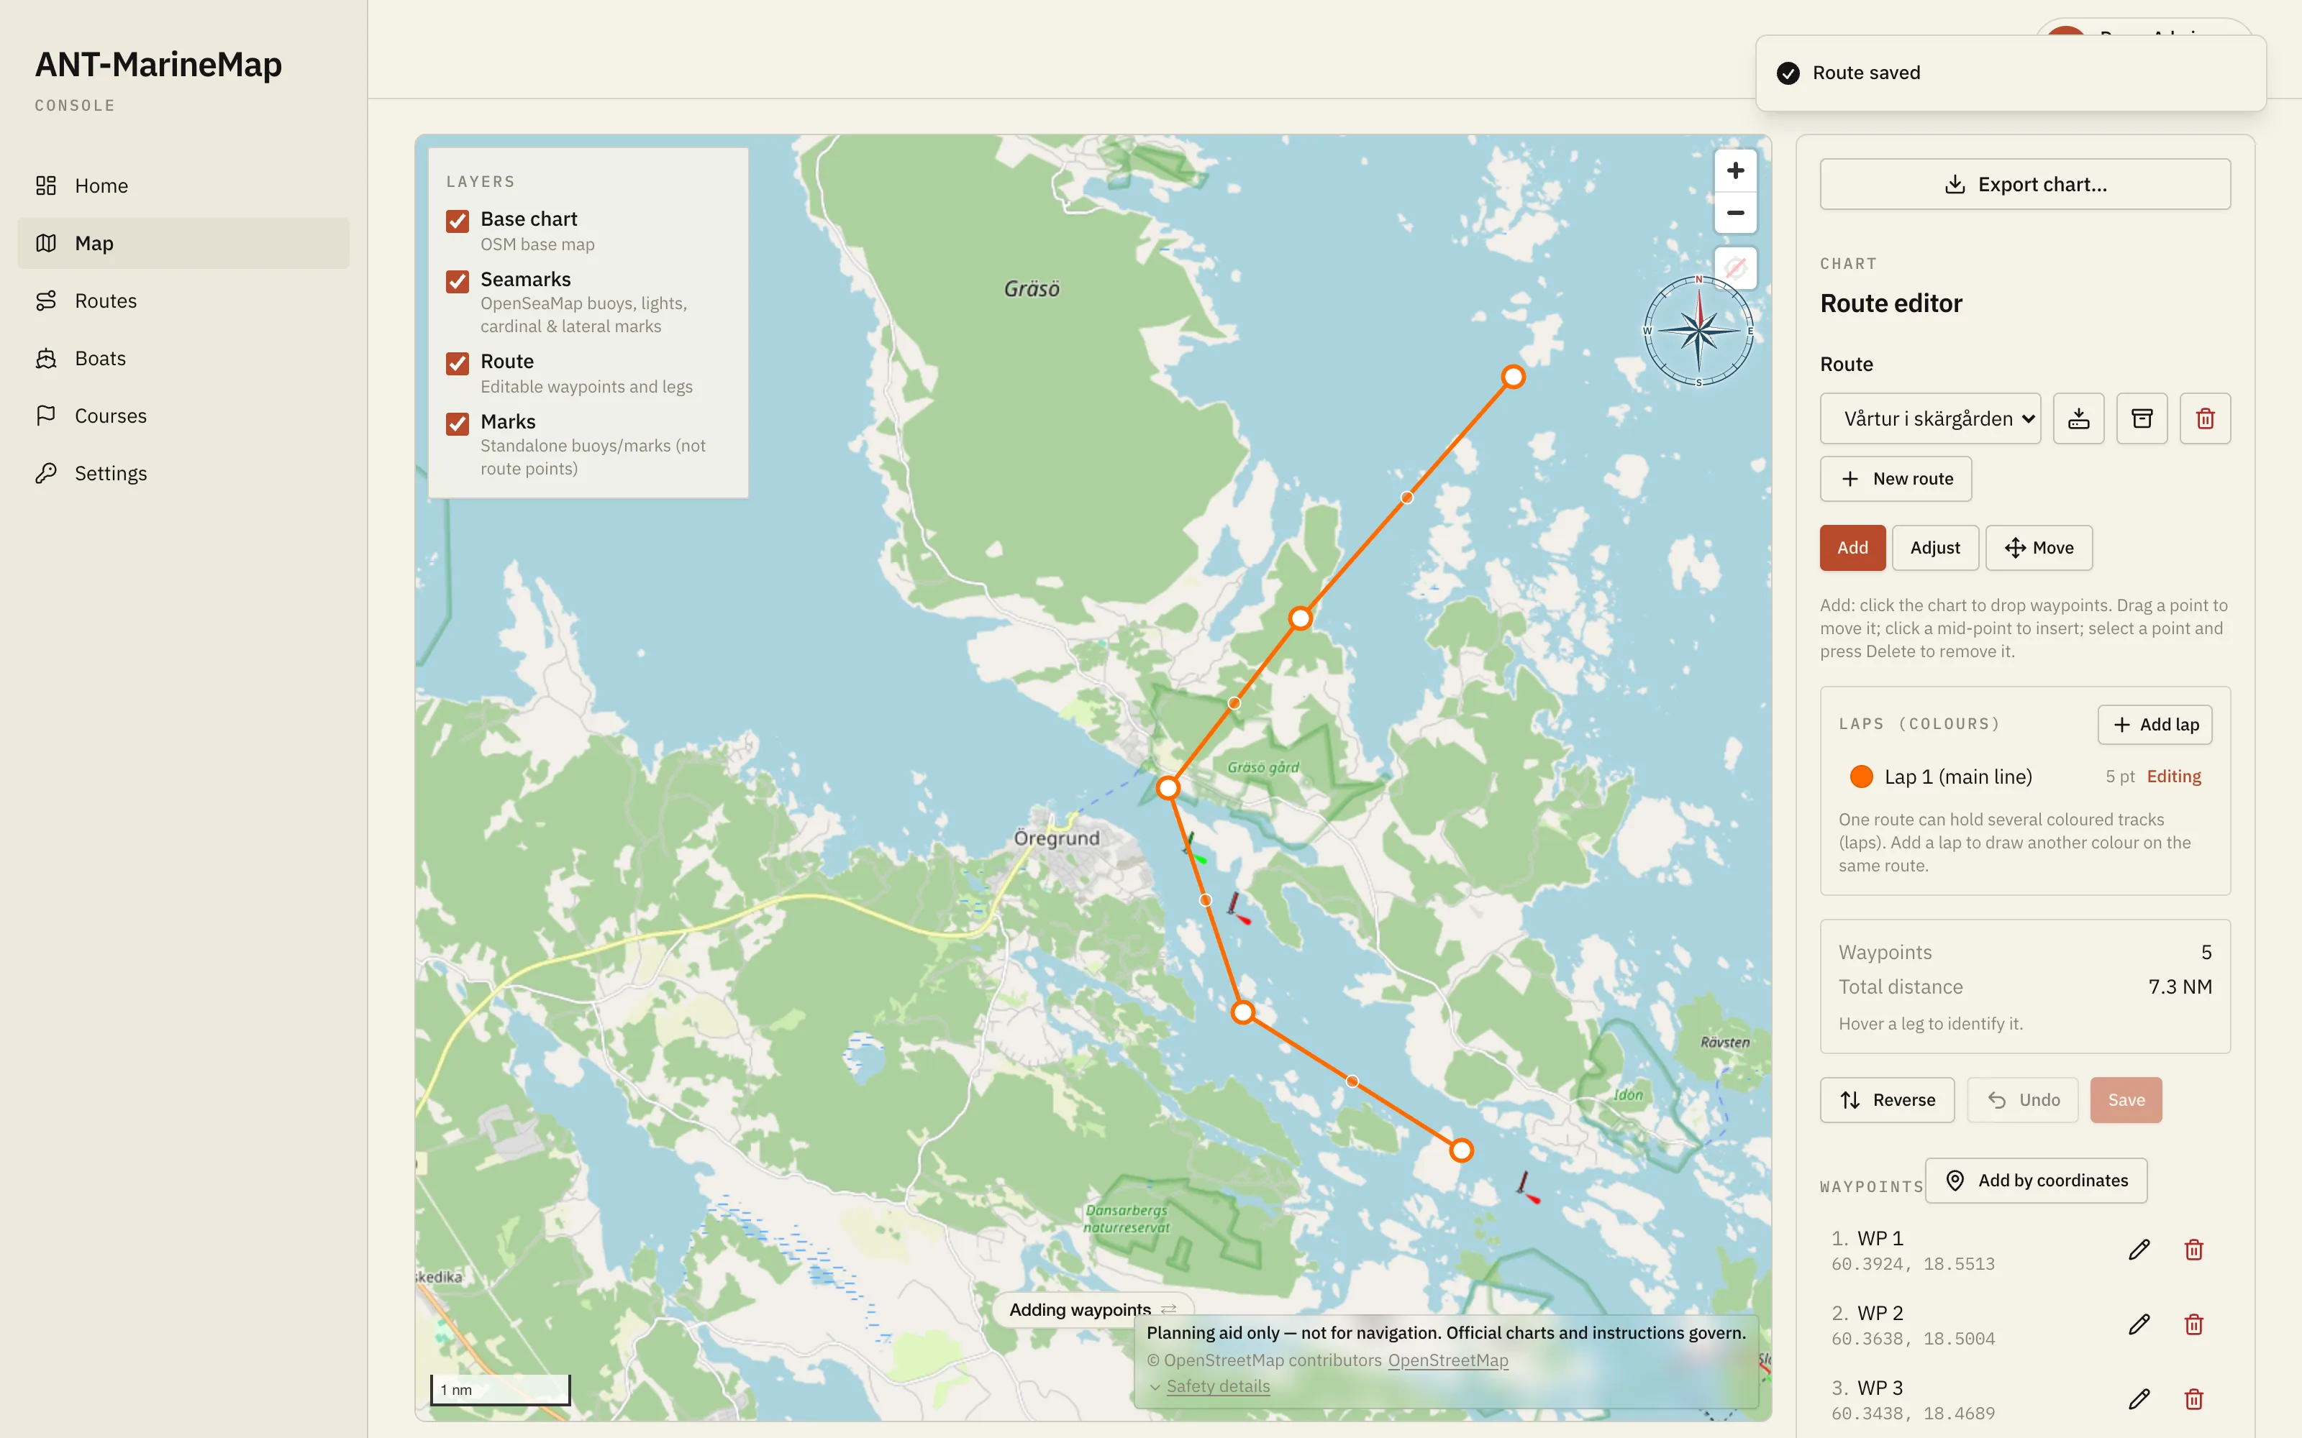This screenshot has width=2302, height=1438.
Task: Open Courses from the sidebar
Action: [183, 416]
